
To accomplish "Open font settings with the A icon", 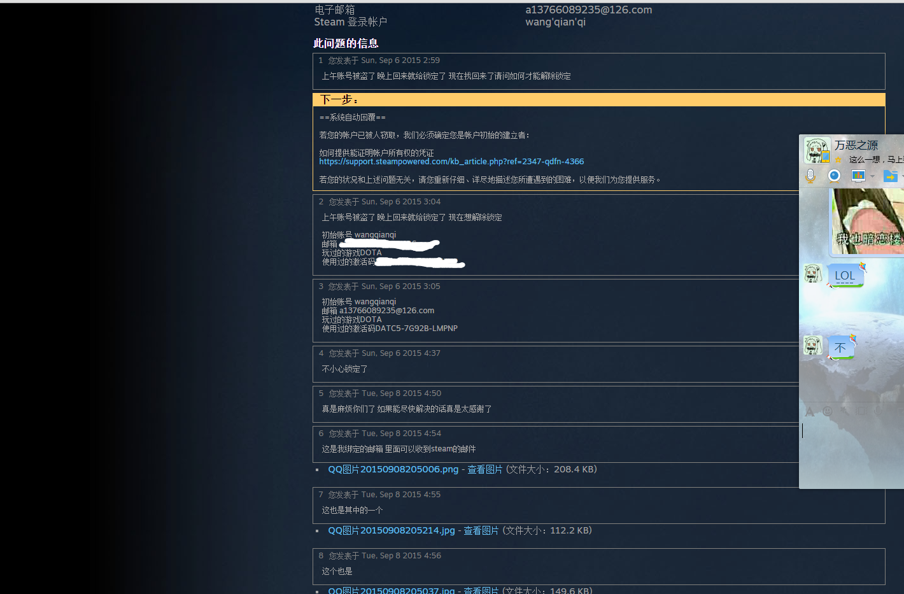I will coord(810,411).
